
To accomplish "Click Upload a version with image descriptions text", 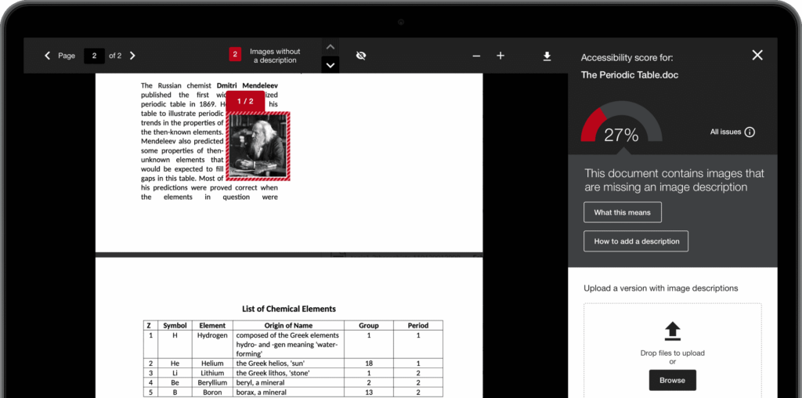I will 661,288.
